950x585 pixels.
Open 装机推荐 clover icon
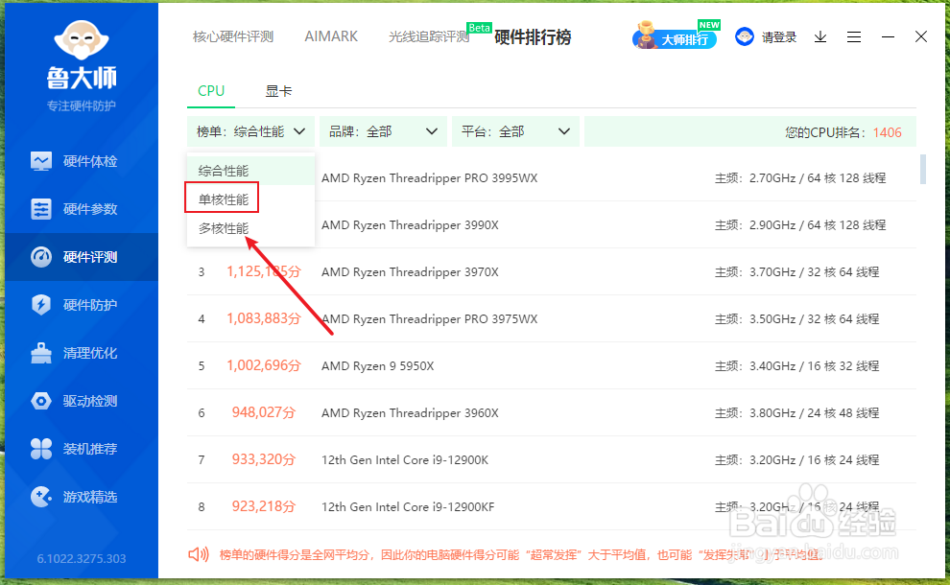[x=41, y=449]
